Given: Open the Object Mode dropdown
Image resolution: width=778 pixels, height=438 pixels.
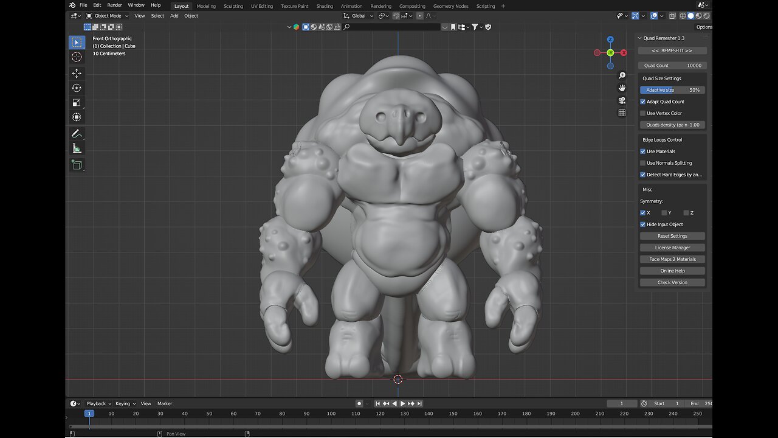Looking at the screenshot, I should (x=106, y=16).
